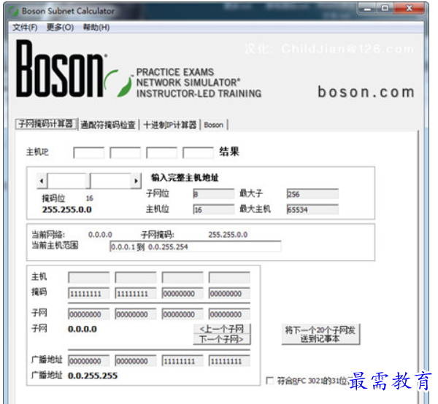The width and height of the screenshot is (438, 404).
Task: Go to previous subnet with <上一个子网
Action: pyautogui.click(x=222, y=329)
